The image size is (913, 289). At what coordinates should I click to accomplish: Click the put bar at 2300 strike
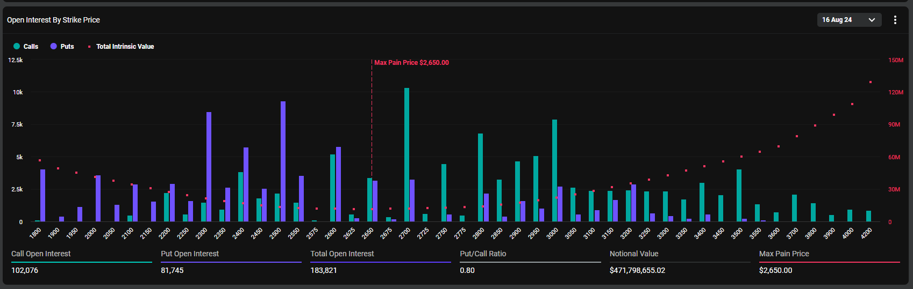(x=209, y=166)
